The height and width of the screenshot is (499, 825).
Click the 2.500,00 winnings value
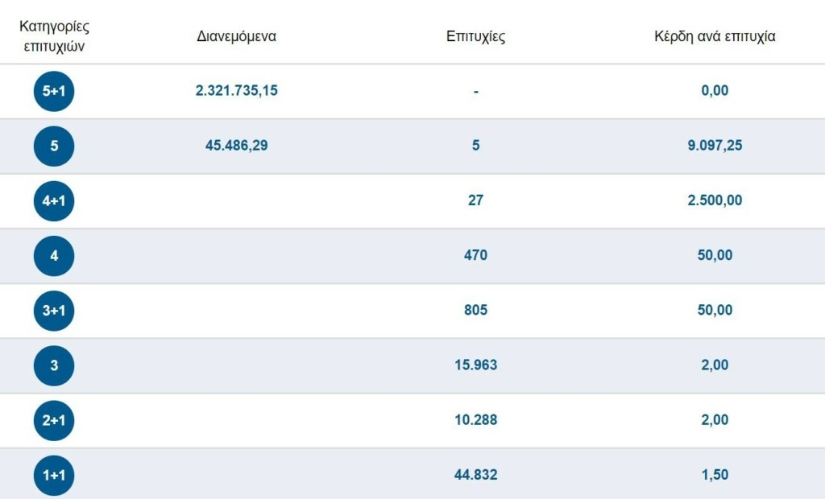[715, 200]
